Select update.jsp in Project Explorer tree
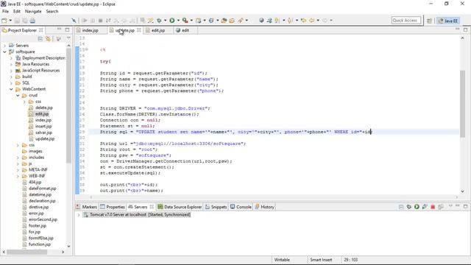 [x=45, y=139]
